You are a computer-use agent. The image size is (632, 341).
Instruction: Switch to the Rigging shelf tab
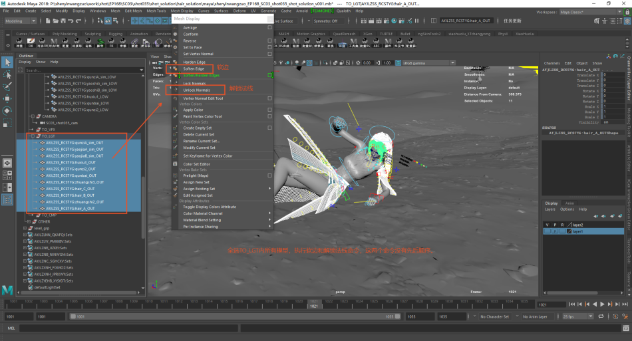pyautogui.click(x=116, y=33)
